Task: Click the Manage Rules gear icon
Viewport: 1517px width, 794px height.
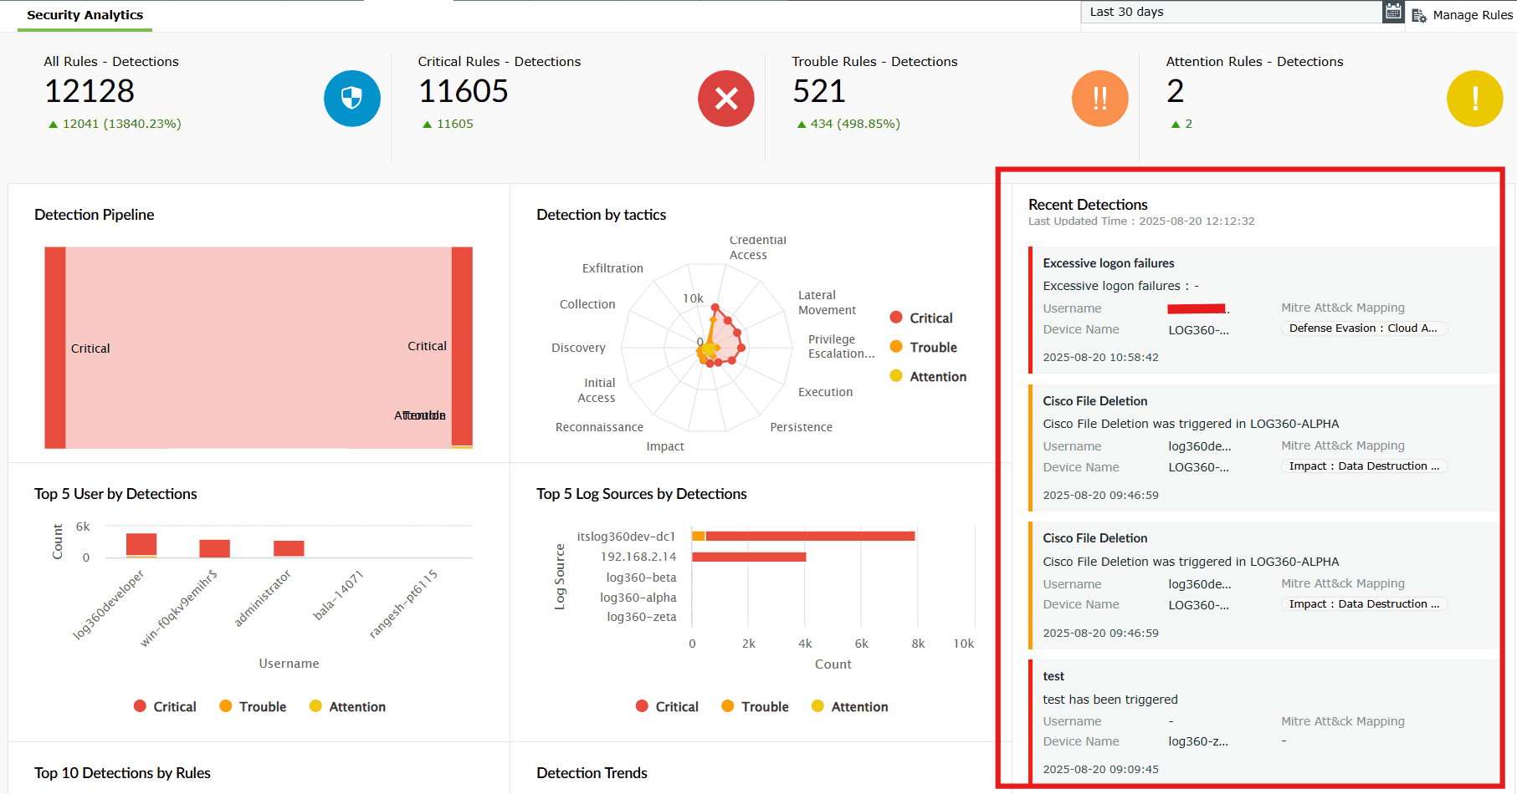Action: point(1419,14)
